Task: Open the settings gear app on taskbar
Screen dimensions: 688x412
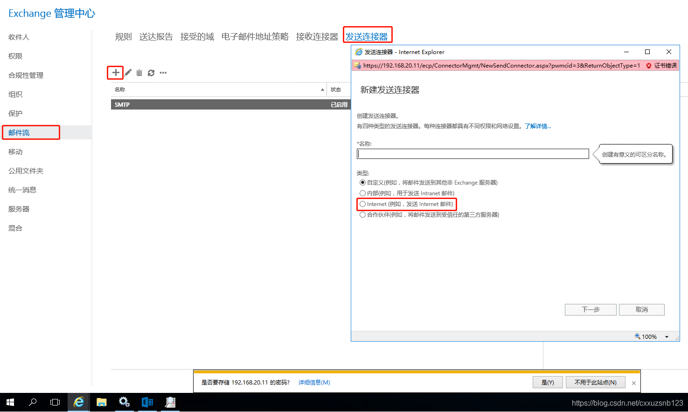Action: (125, 402)
